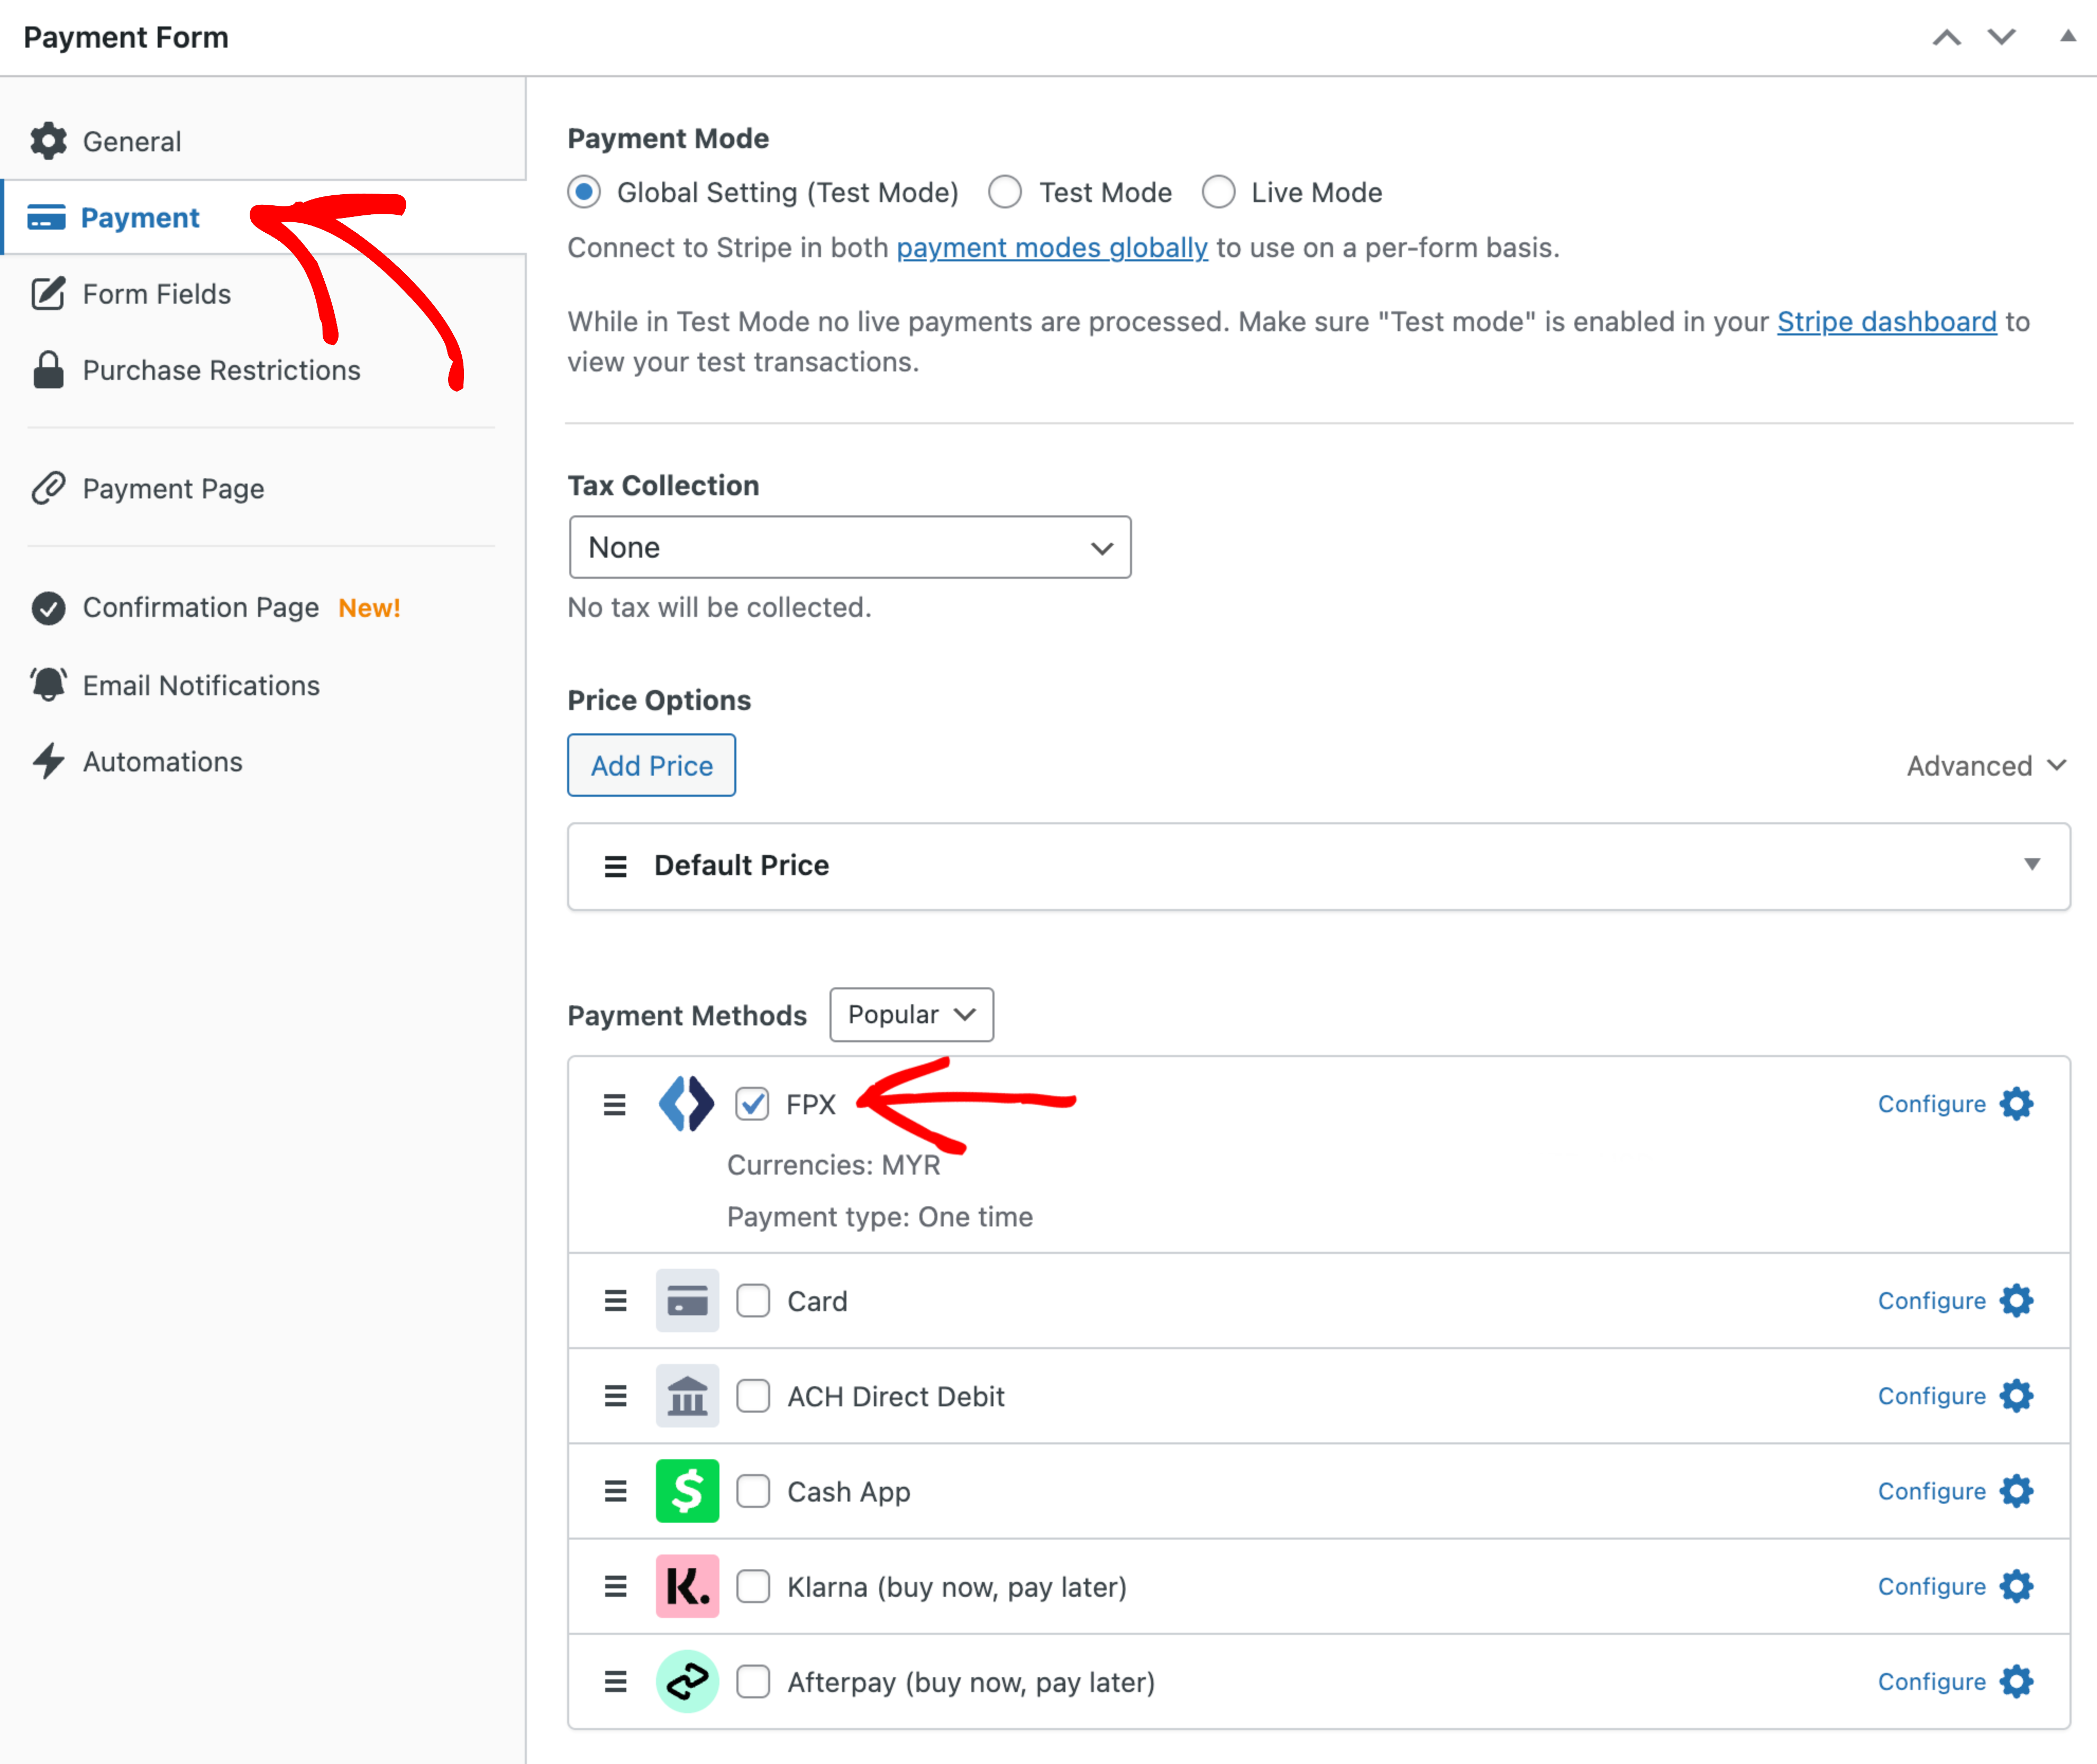Screen dimensions: 2097x1764
Task: Collapse the Payment Form panel triangle
Action: pos(2067,36)
